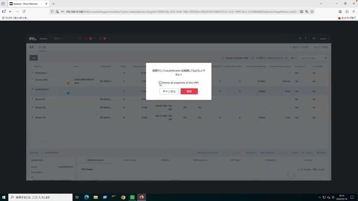Open the Windows Start menu
The height and width of the screenshot is (201, 358).
[4, 197]
